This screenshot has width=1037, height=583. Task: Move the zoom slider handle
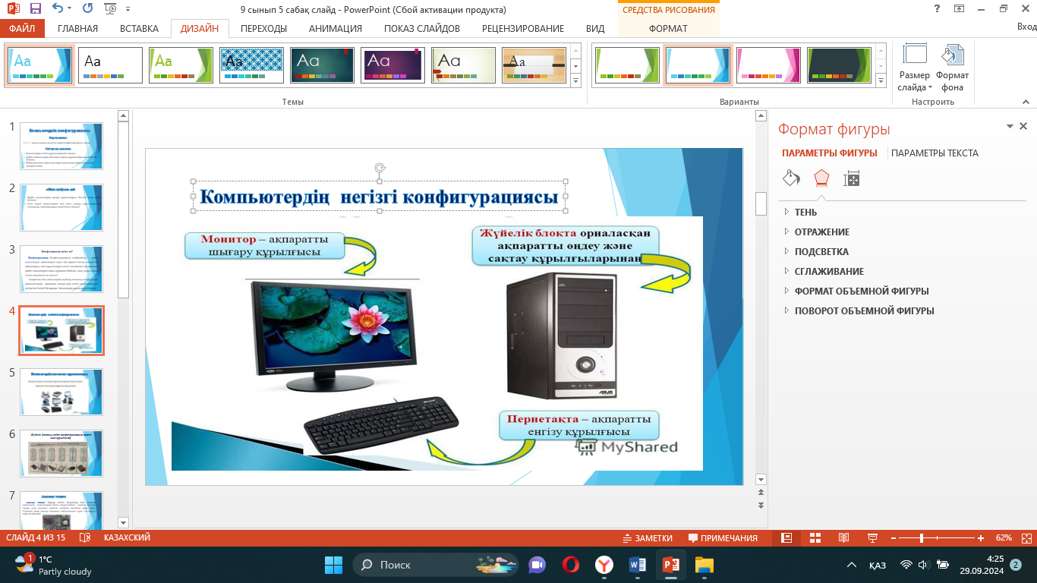[x=922, y=538]
